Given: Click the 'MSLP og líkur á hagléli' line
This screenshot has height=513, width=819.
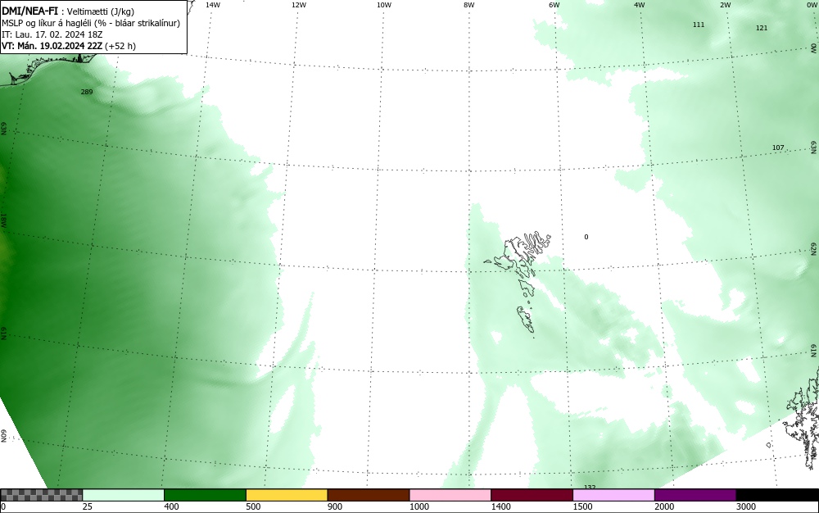Looking at the screenshot, I should coord(90,24).
